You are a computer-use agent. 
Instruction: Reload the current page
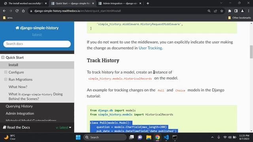pyautogui.click(x=17, y=11)
